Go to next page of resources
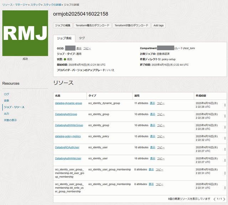The width and height of the screenshot is (228, 205). [x=224, y=199]
